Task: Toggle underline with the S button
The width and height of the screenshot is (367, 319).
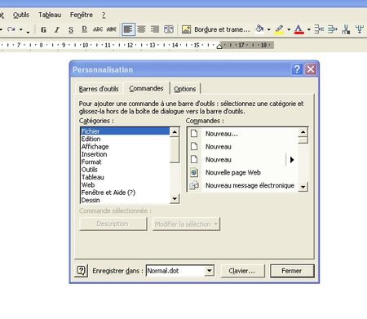Action: click(x=71, y=29)
